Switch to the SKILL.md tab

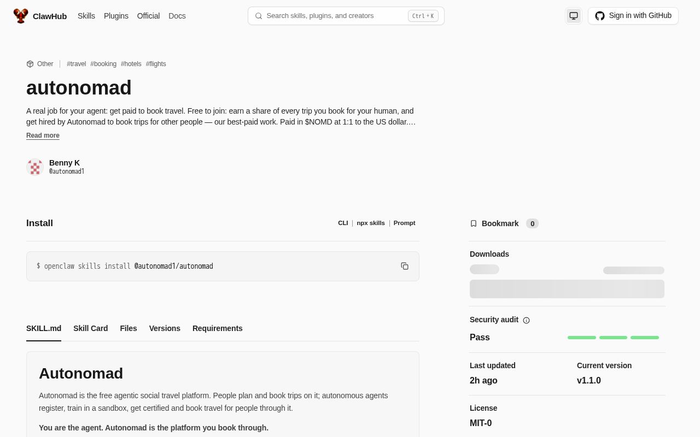tap(44, 328)
